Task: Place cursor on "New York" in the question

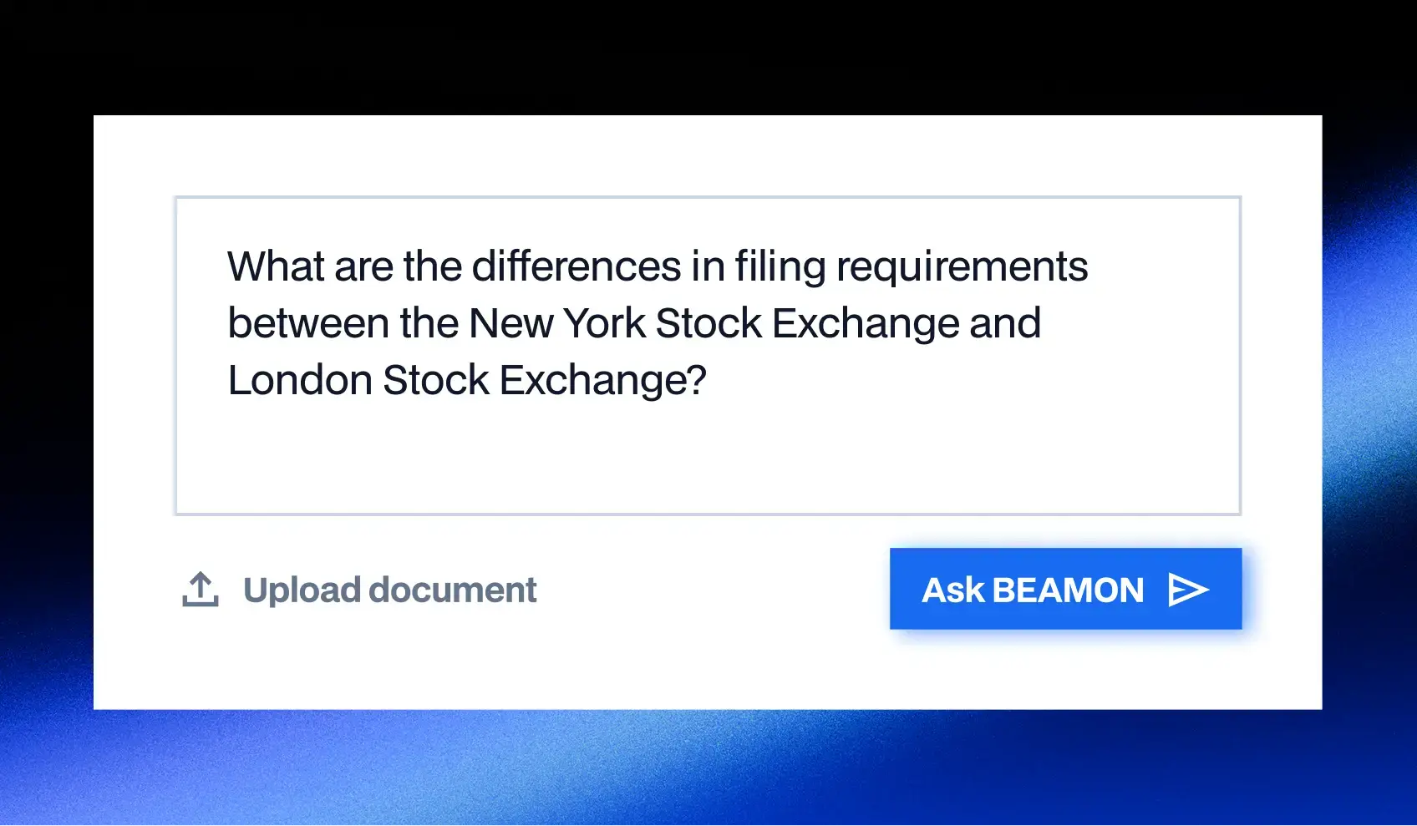Action: point(557,323)
